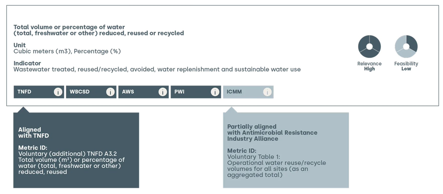This screenshot has height=194, width=443.
Task: Click the 'Cubic meters (m3), Percentage (%)' text
Action: pos(67,51)
